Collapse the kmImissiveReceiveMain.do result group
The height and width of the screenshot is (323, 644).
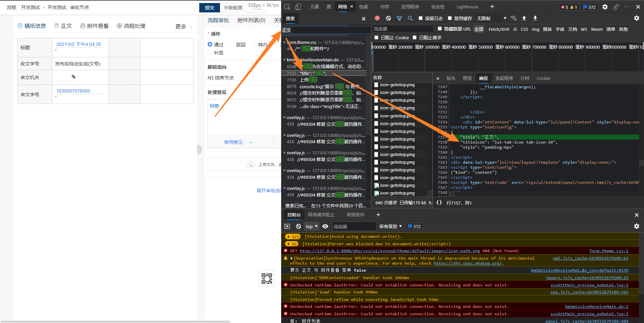284,60
